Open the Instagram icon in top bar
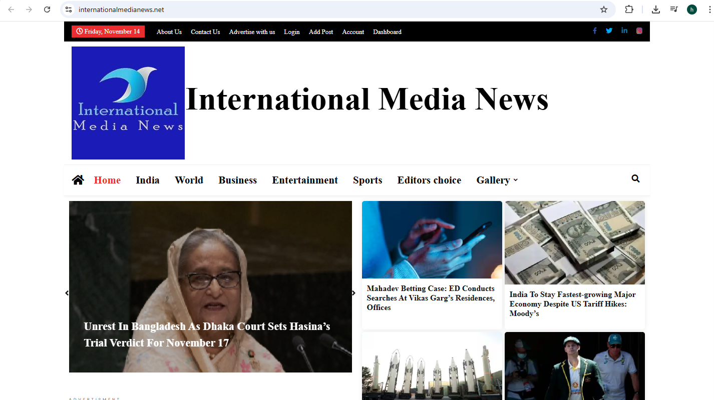This screenshot has height=400, width=714. [x=639, y=30]
